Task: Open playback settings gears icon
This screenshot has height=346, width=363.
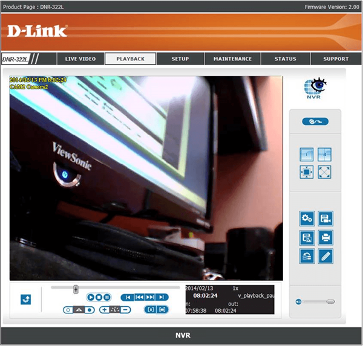Action: (x=307, y=219)
